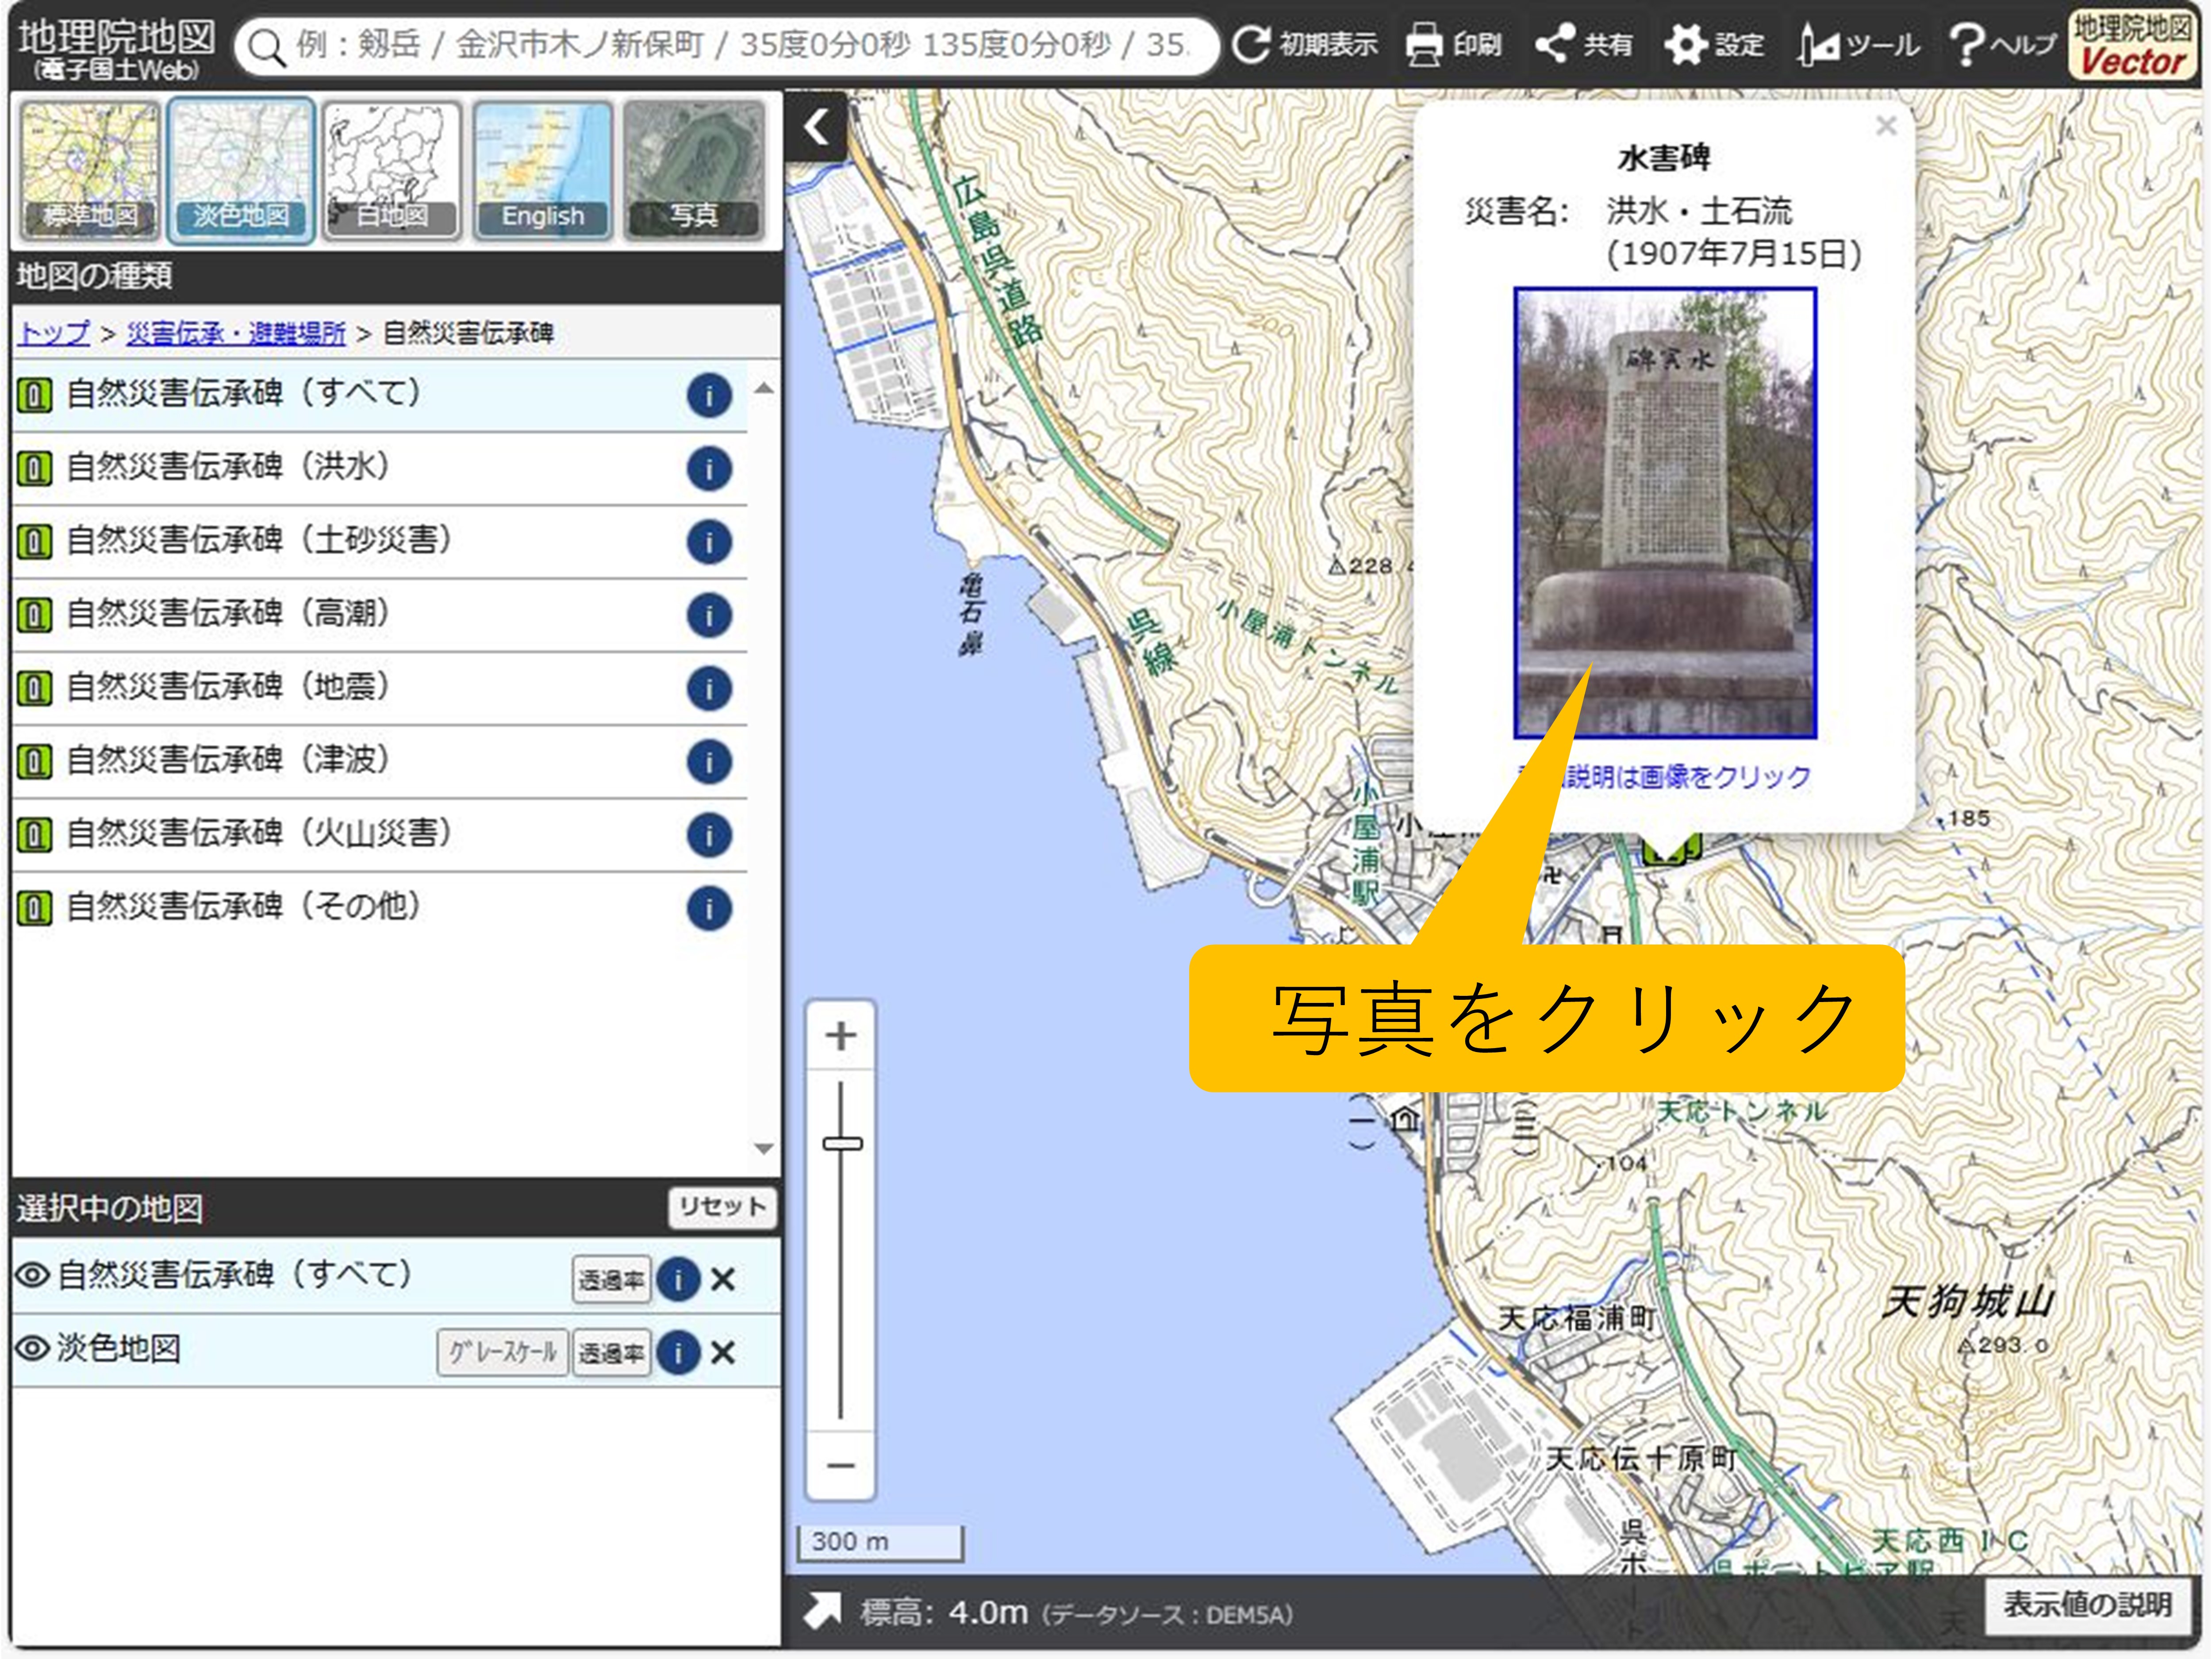2212x1659 pixels.
Task: Remove selected 淡色地図 layer
Action: coord(723,1353)
